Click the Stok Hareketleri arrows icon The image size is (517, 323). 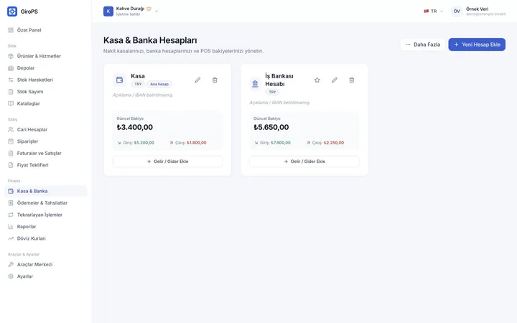(11, 80)
